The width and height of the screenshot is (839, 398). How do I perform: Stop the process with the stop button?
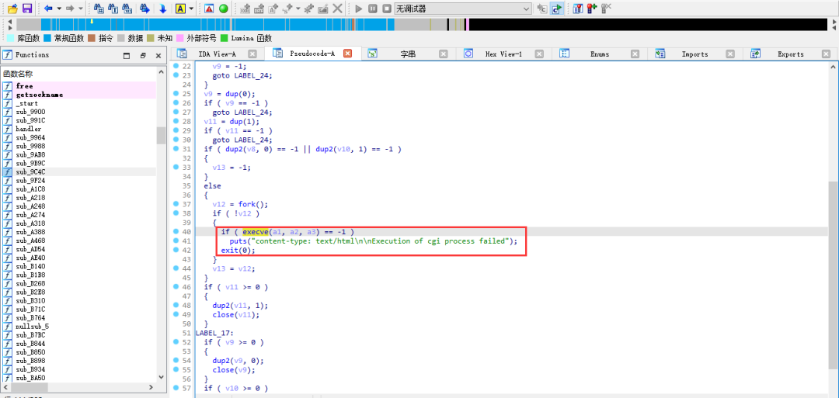pos(386,8)
